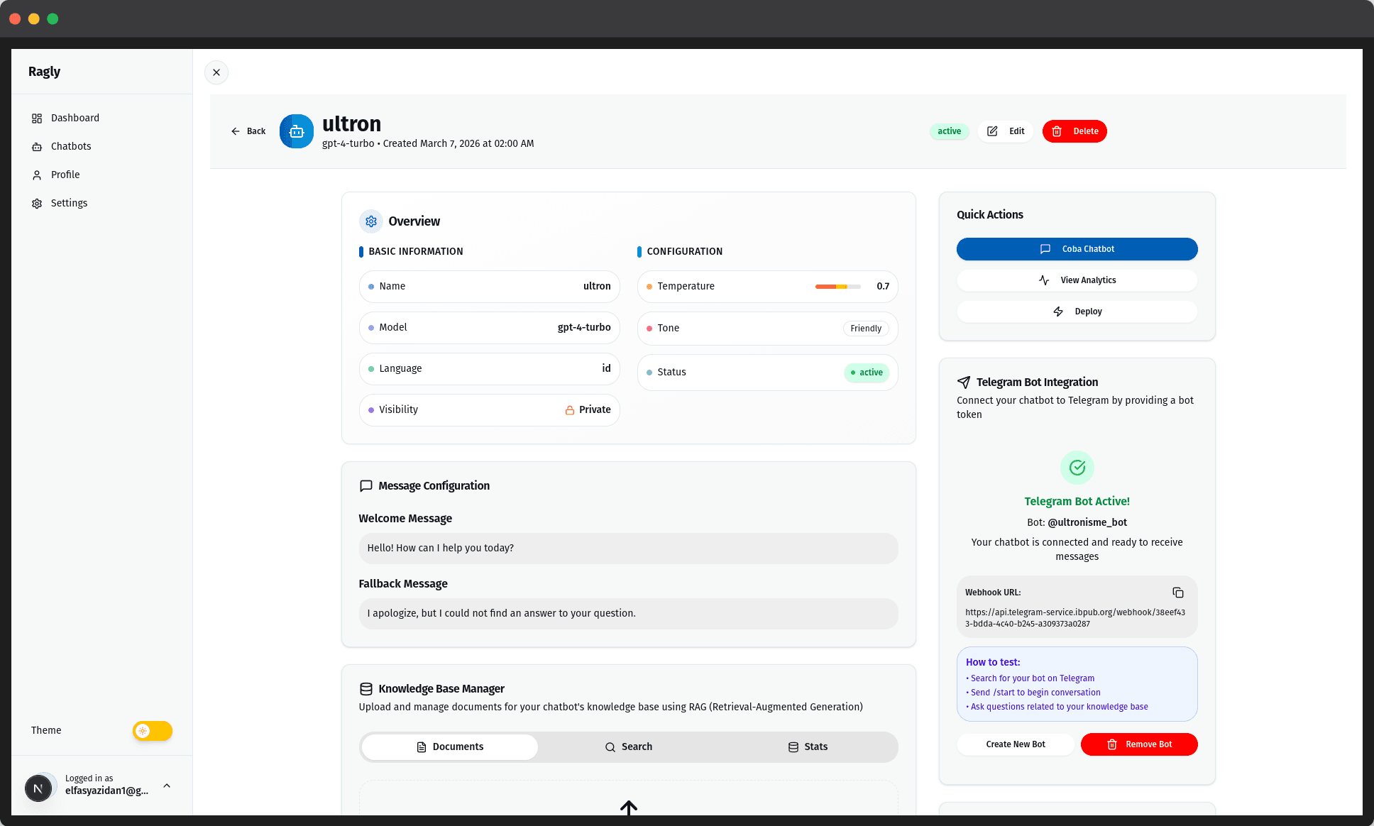Click the Telegram active checkmark icon
This screenshot has width=1374, height=826.
(x=1077, y=468)
